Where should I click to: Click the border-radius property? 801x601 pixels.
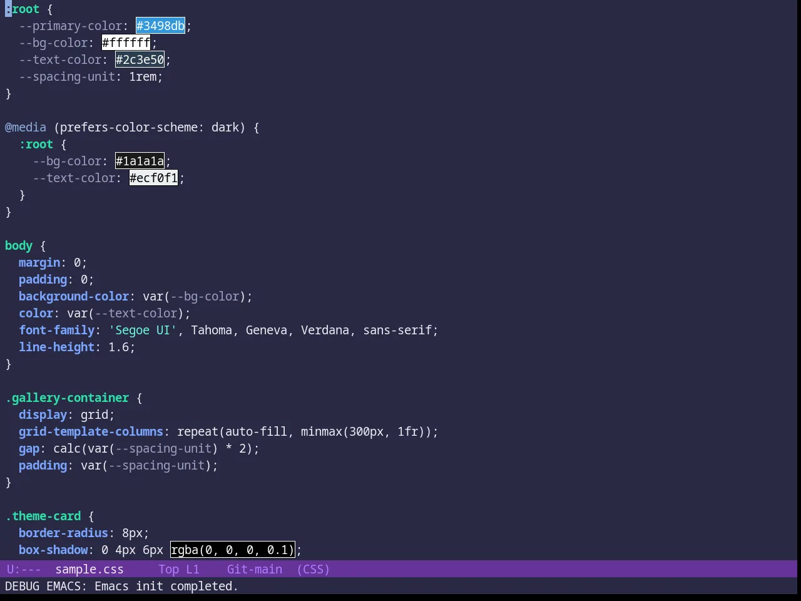click(64, 533)
